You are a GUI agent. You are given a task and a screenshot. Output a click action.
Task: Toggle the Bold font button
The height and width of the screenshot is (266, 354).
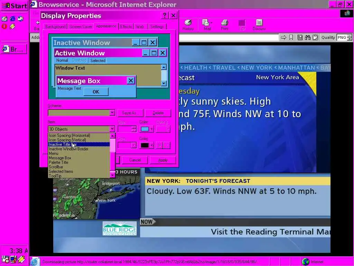coord(159,145)
